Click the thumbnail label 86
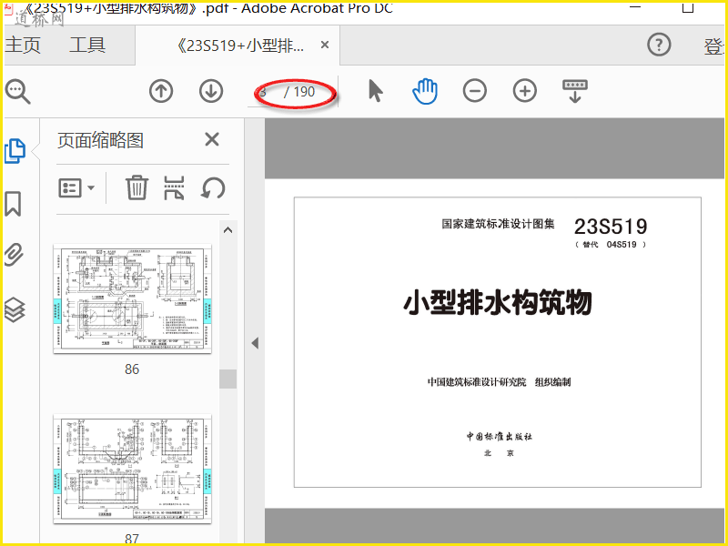728x546 pixels. [x=132, y=369]
